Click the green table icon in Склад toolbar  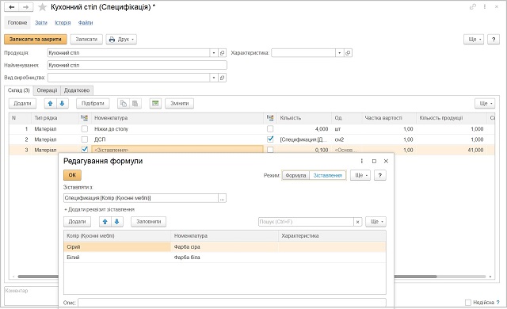(x=155, y=104)
